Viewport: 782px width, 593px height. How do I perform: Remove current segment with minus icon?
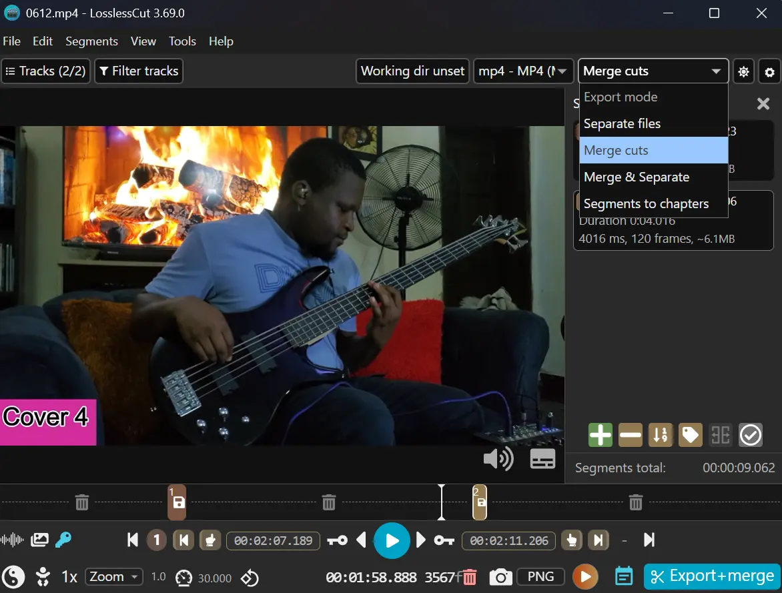(x=631, y=435)
